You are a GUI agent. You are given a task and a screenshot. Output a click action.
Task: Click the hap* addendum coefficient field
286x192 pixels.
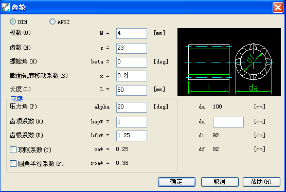point(132,122)
